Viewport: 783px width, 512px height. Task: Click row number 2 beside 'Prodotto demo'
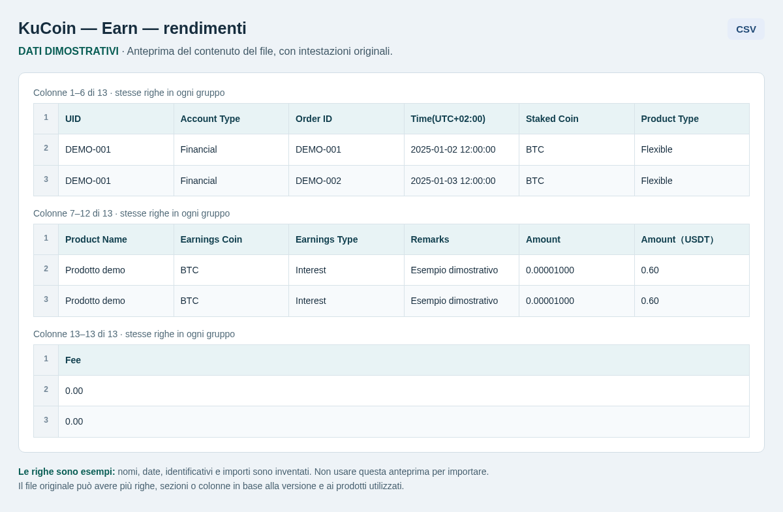pyautogui.click(x=46, y=269)
